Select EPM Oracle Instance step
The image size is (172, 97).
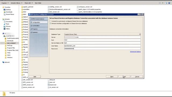tap(39, 19)
